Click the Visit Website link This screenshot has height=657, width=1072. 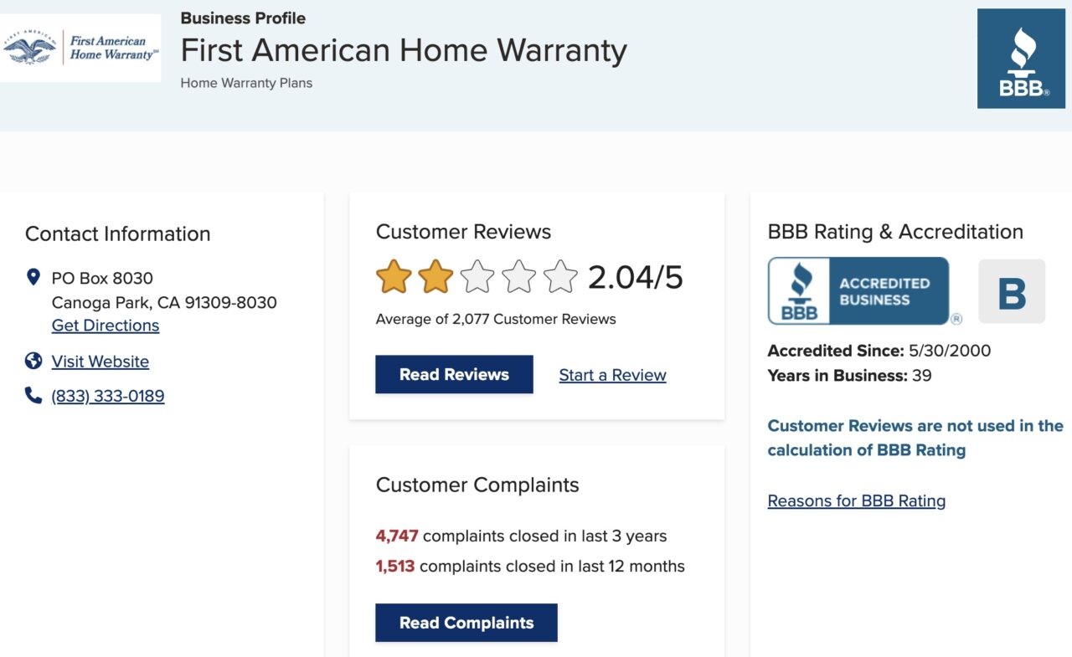point(100,361)
